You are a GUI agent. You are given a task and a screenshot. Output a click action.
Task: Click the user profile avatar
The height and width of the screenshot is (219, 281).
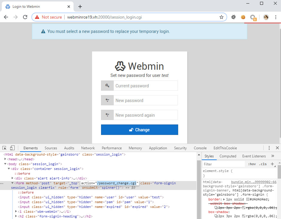pos(266,17)
